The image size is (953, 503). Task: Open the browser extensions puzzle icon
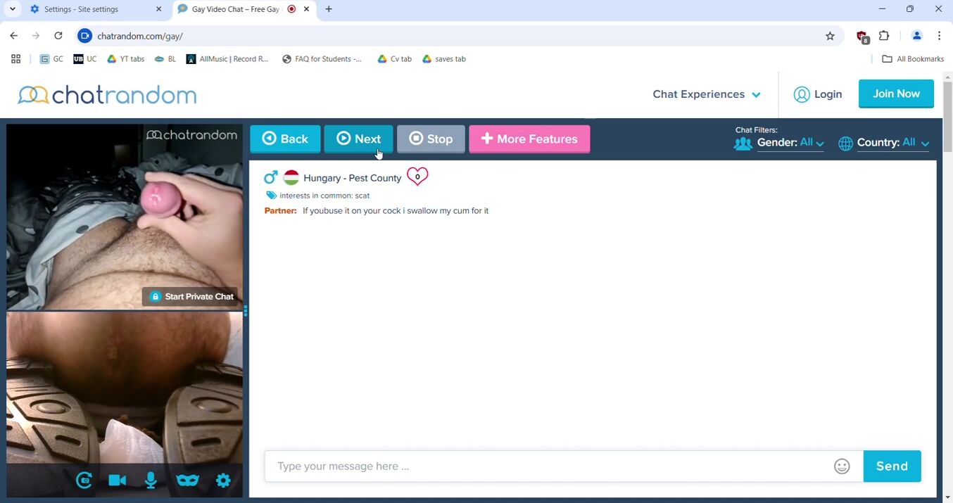click(884, 36)
